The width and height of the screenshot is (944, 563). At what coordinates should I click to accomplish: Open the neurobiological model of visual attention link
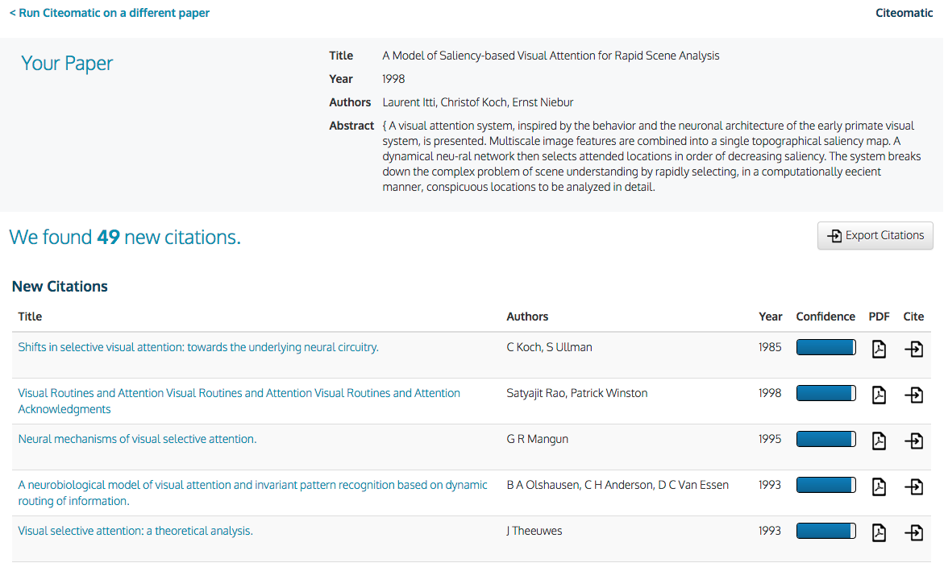coord(252,485)
